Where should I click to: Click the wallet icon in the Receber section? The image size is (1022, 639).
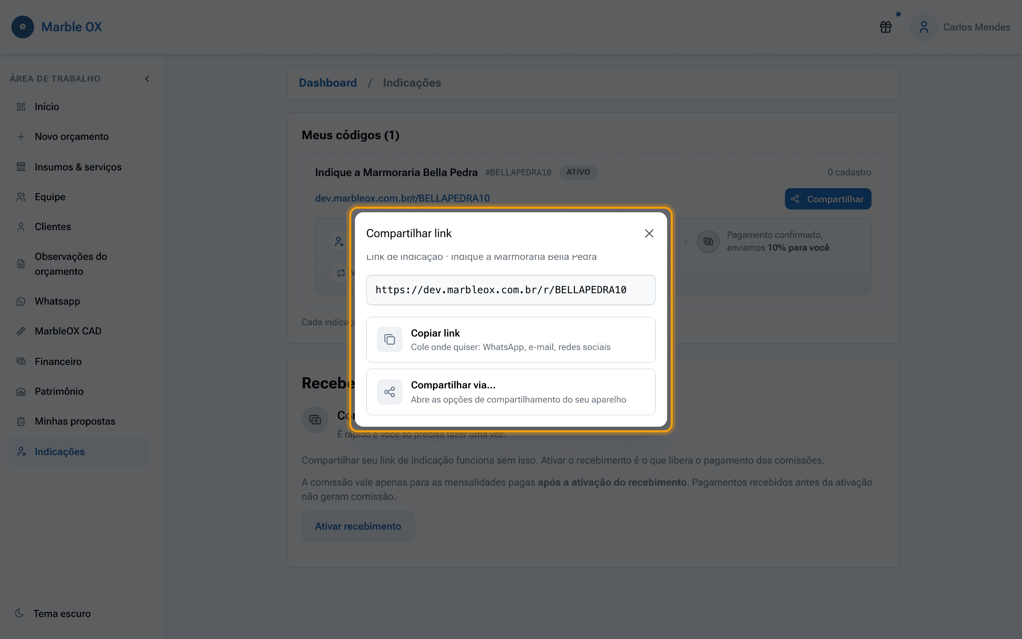click(315, 419)
